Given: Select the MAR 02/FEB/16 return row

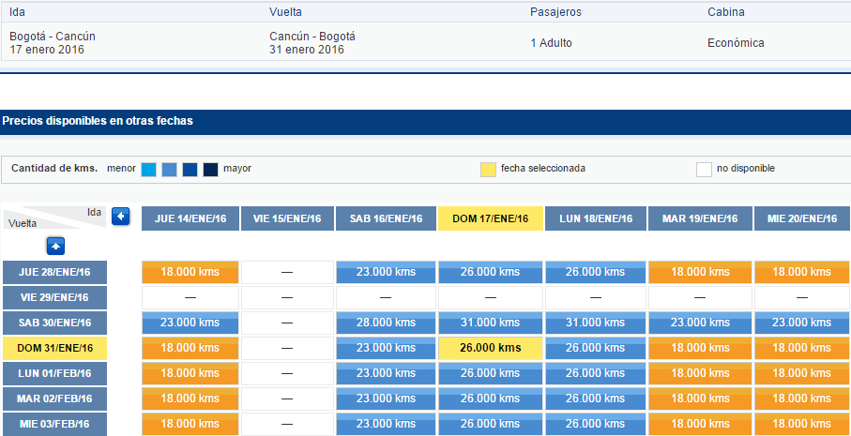Looking at the screenshot, I should tap(54, 398).
